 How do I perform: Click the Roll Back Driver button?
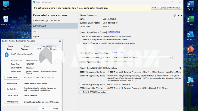[12, 89]
